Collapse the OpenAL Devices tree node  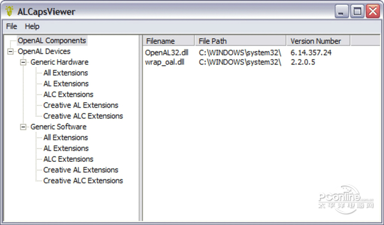pos(10,52)
